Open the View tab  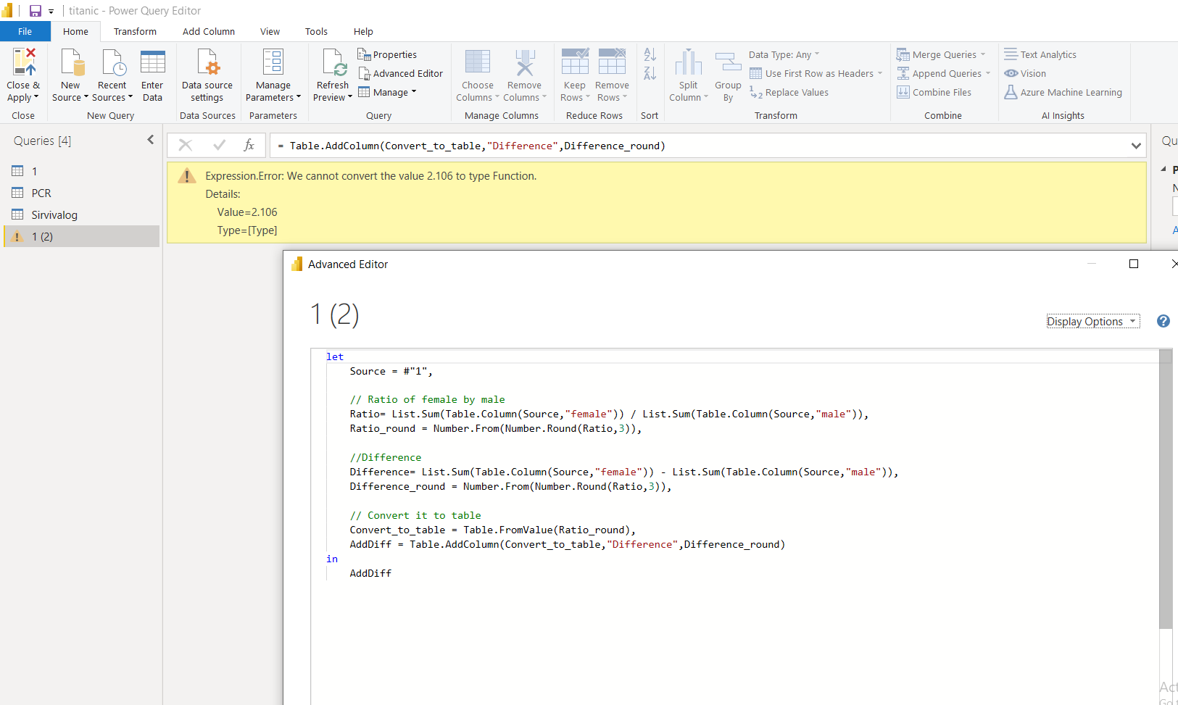[x=270, y=31]
